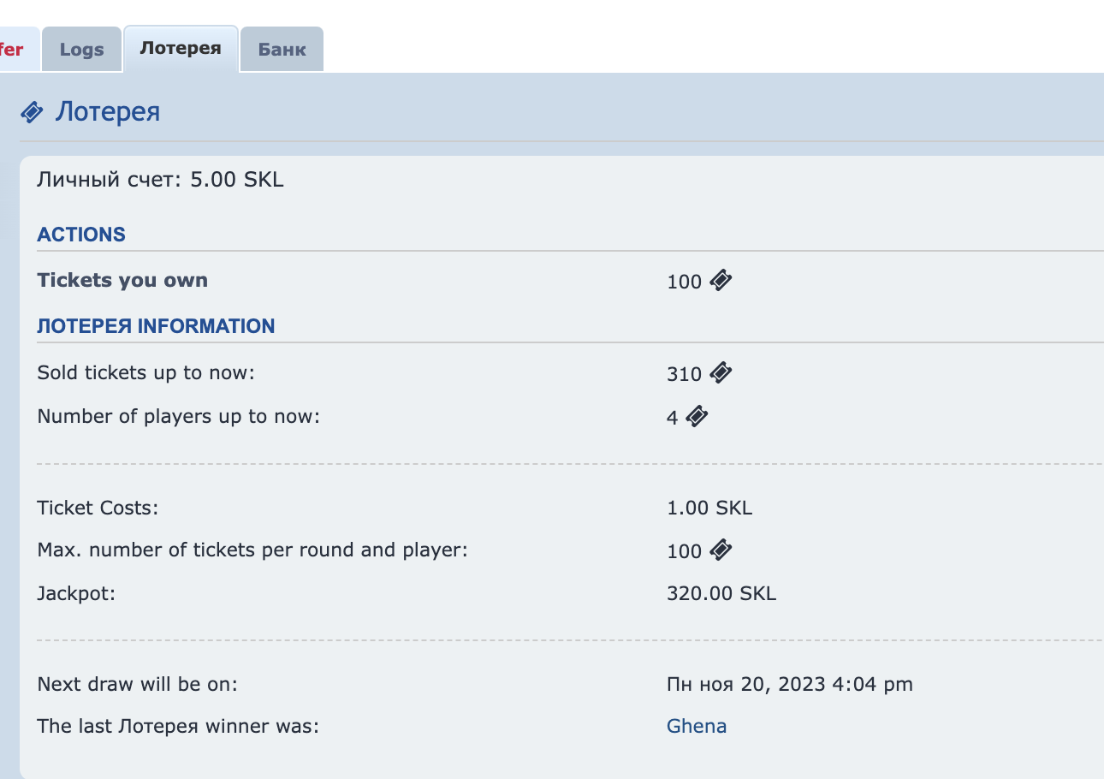Click the Ticket Costs value 1.00 SKL
Viewport: 1104px width, 779px height.
click(709, 508)
